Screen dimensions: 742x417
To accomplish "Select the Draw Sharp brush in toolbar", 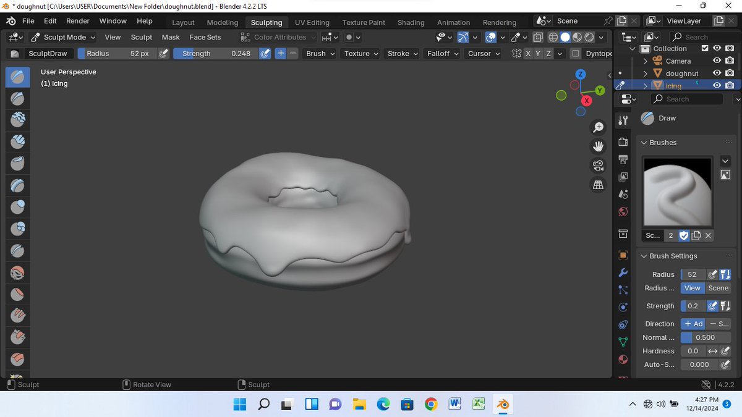I will (x=17, y=98).
